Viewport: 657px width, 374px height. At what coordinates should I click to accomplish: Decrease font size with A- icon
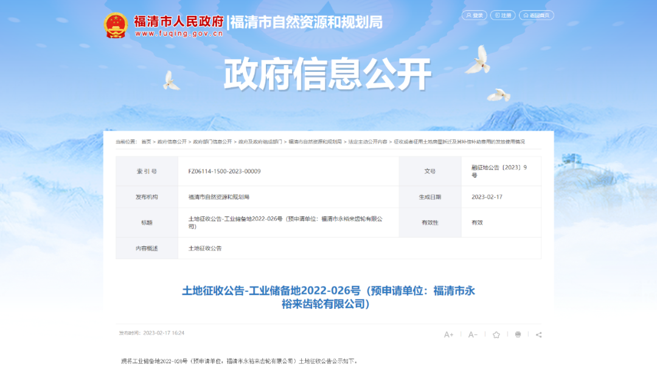coord(473,334)
